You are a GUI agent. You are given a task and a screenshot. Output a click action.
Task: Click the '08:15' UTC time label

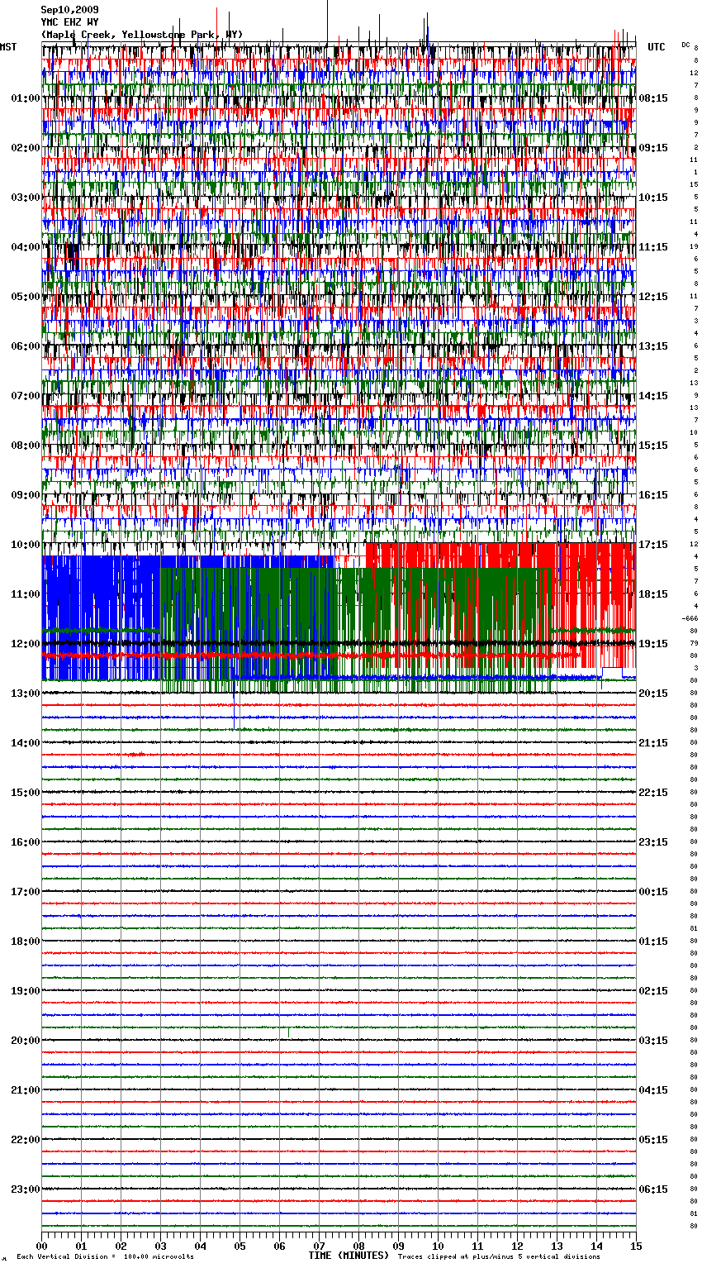(x=653, y=98)
